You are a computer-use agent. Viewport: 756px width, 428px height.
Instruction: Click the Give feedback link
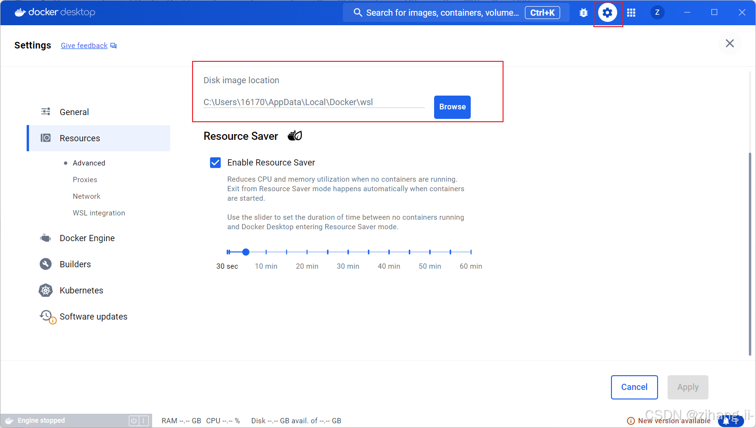[84, 46]
